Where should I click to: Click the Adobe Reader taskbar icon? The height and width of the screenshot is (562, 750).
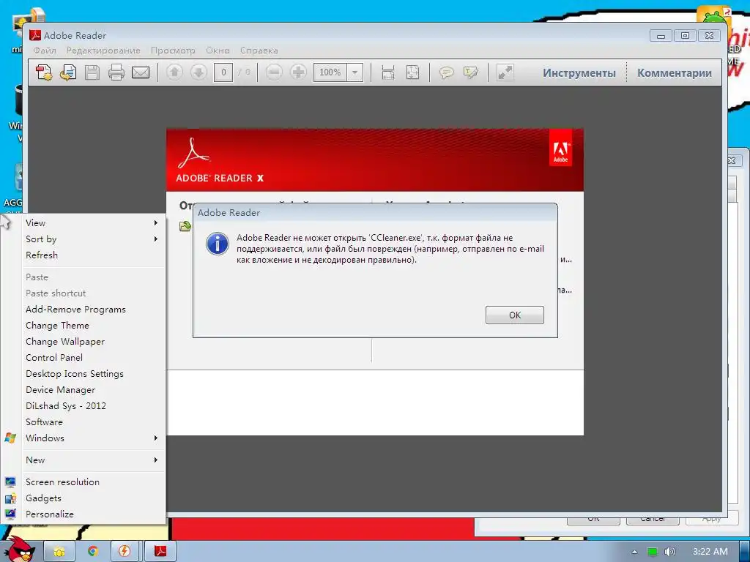[x=160, y=552]
